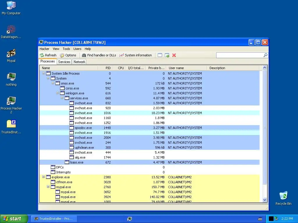Screen dimensions: 298x223
Task: Sort by the I/O total column header
Action: tap(136, 68)
